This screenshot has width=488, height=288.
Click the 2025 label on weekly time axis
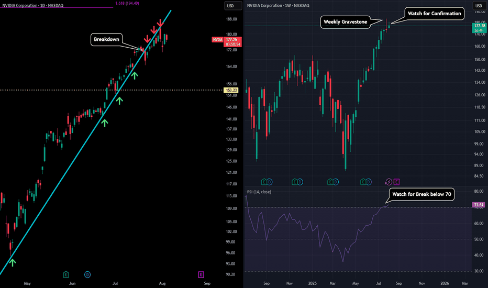312,283
